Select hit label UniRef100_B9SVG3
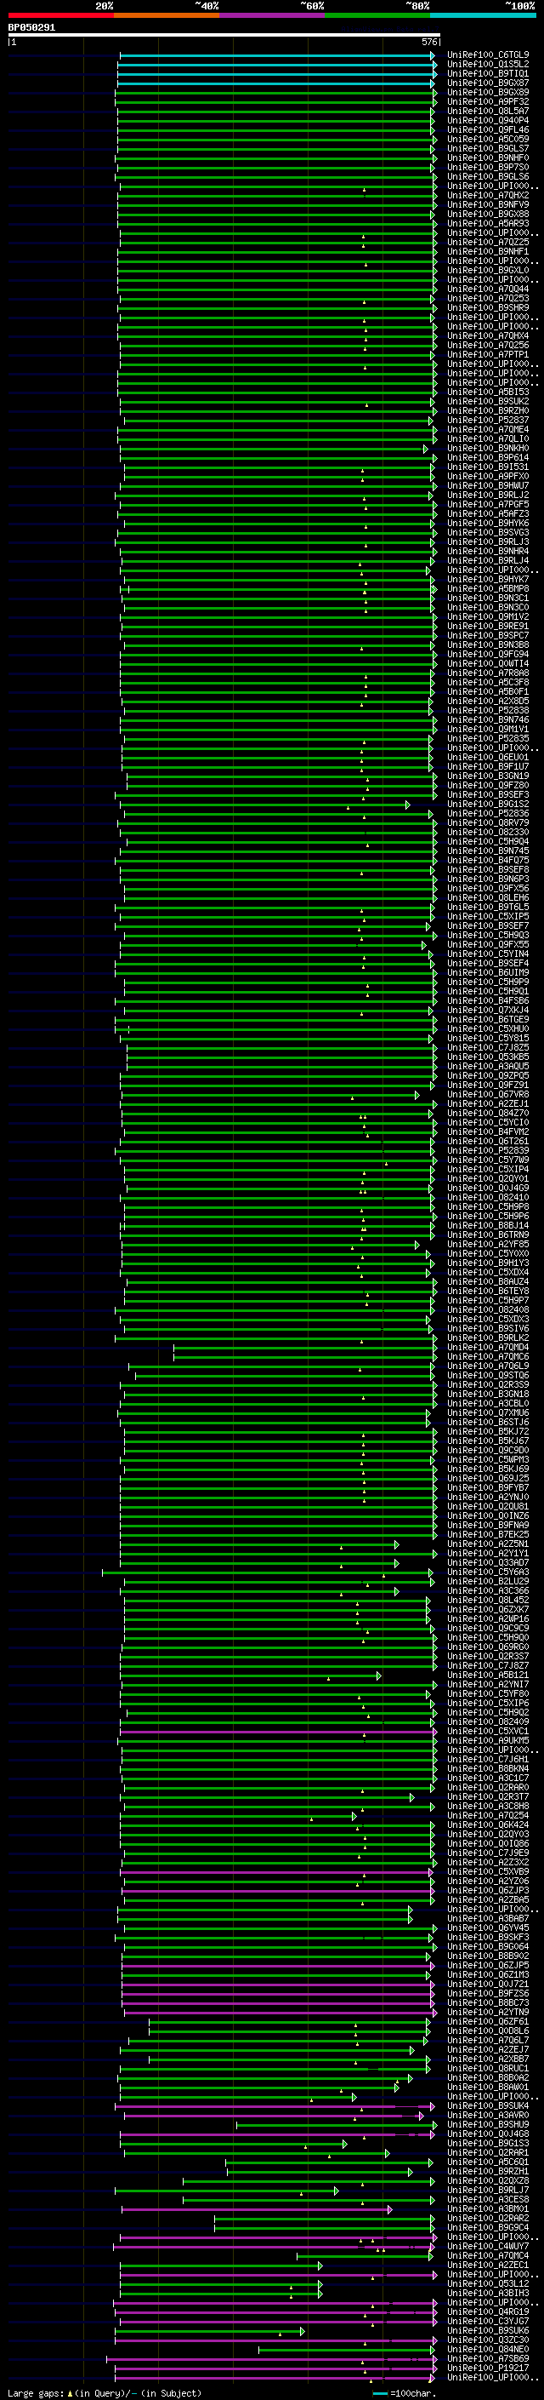Image resolution: width=544 pixels, height=2400 pixels. pyautogui.click(x=488, y=532)
